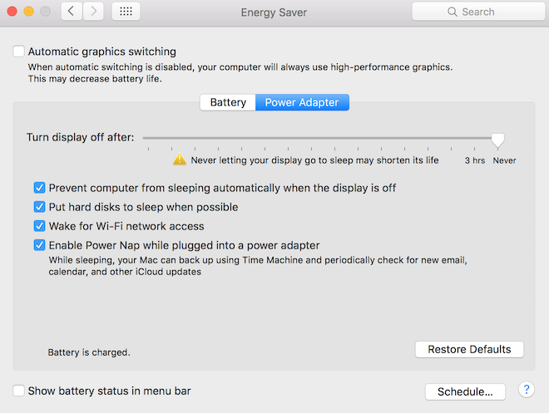Disable Wake for Wi-Fi network access
549x413 pixels.
click(40, 226)
